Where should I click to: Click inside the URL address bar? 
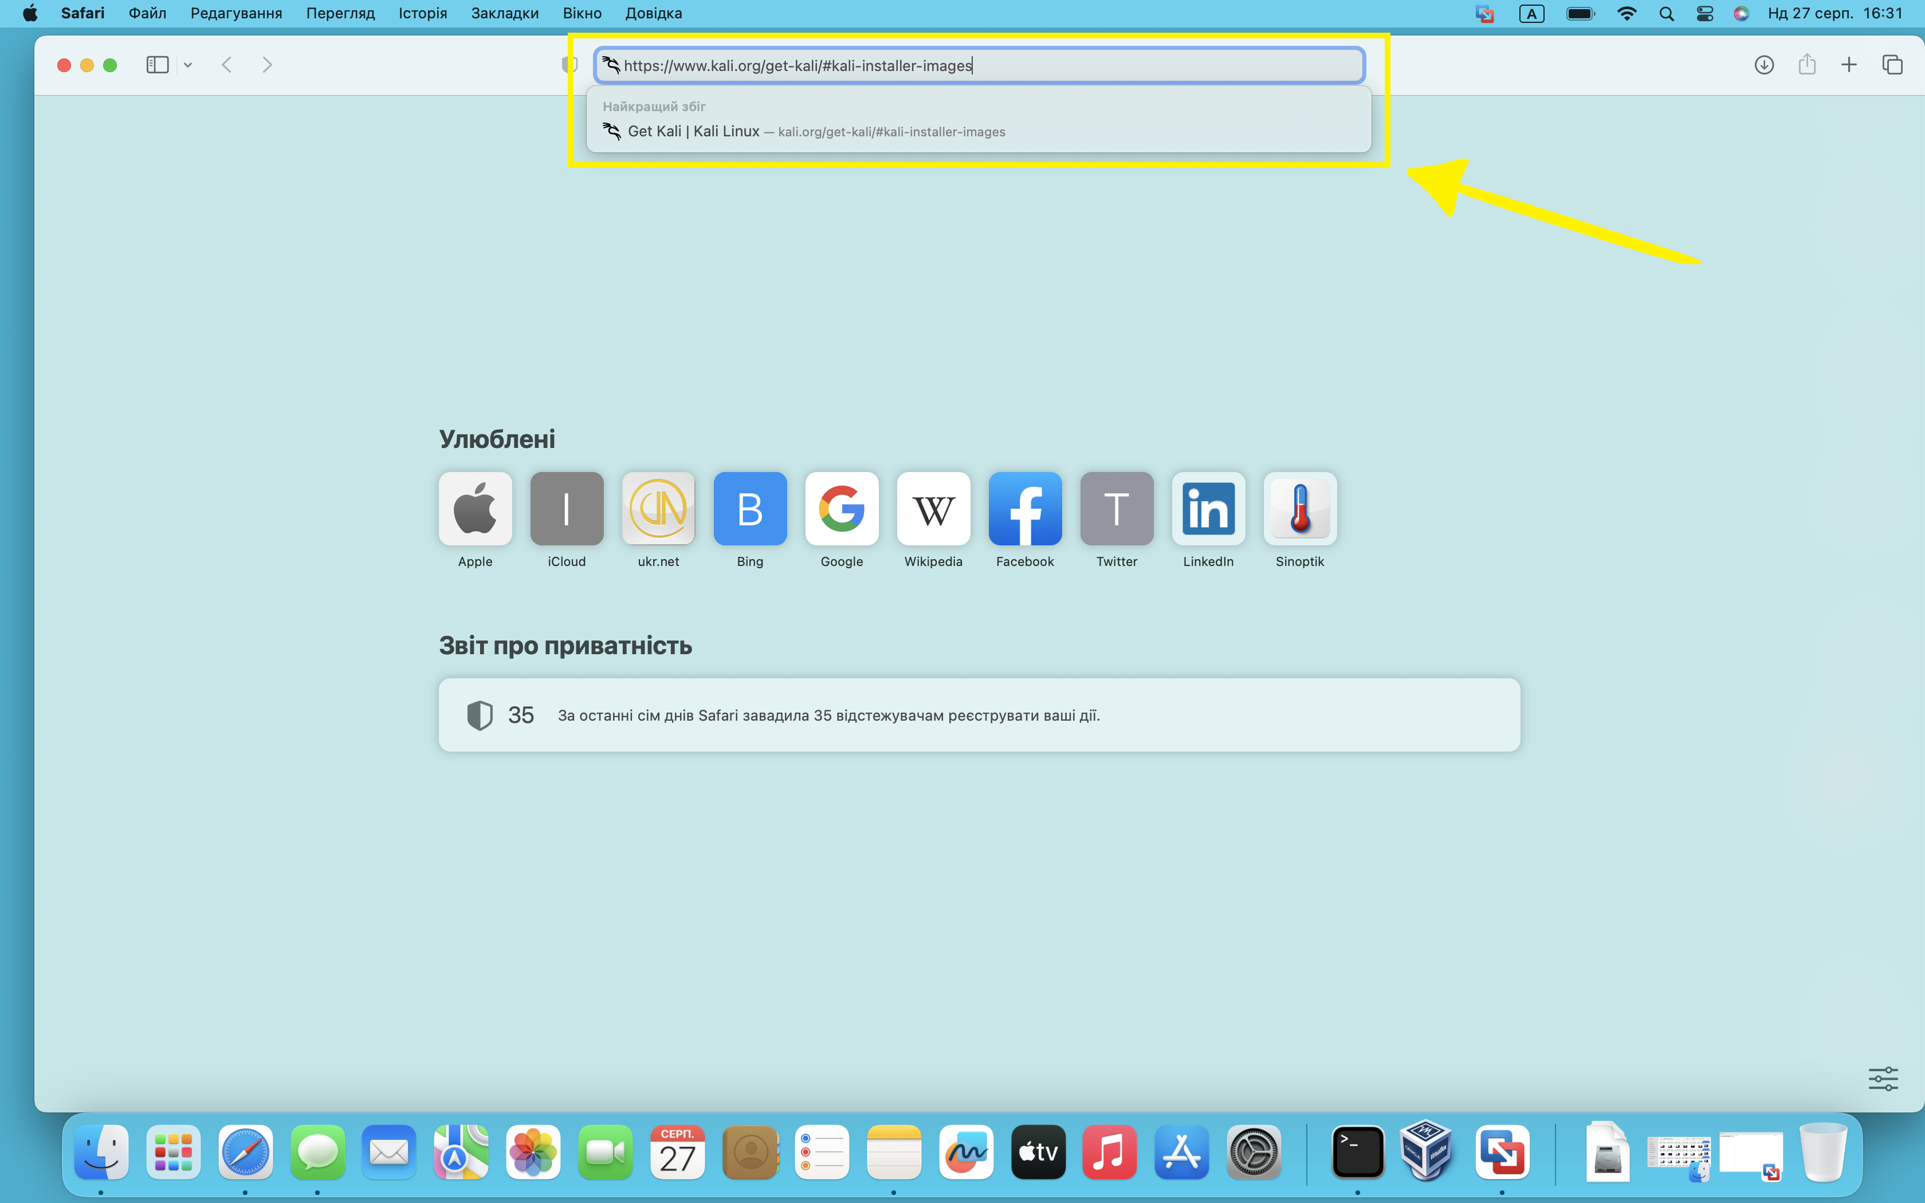[x=979, y=65]
